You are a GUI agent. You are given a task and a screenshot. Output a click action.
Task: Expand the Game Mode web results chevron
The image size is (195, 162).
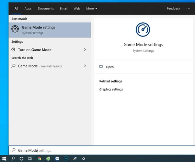pyautogui.click(x=85, y=66)
